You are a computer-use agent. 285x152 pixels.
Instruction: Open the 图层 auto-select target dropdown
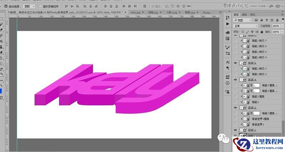29,6
